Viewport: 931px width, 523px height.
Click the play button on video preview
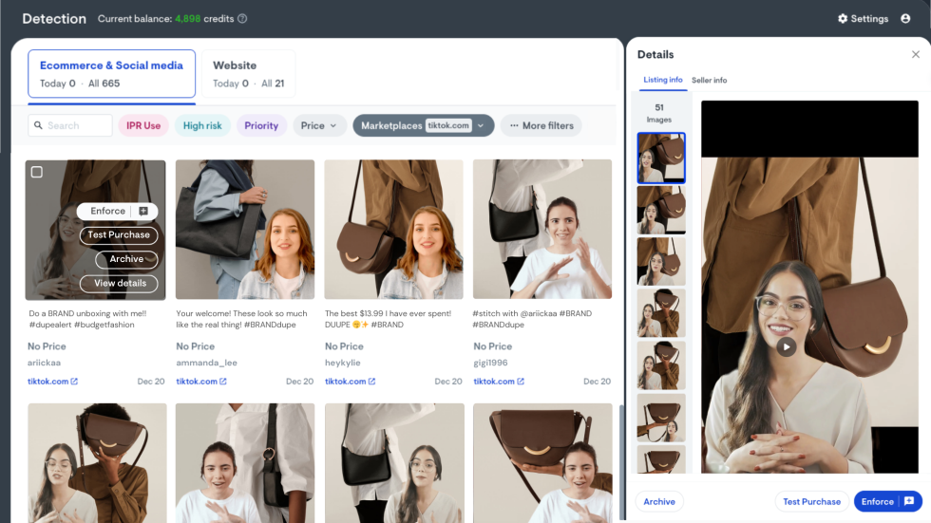[786, 347]
